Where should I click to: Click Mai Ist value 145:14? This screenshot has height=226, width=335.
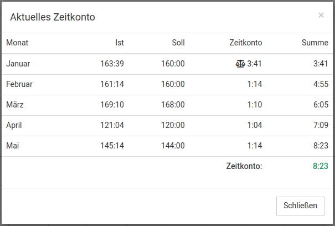(112, 146)
